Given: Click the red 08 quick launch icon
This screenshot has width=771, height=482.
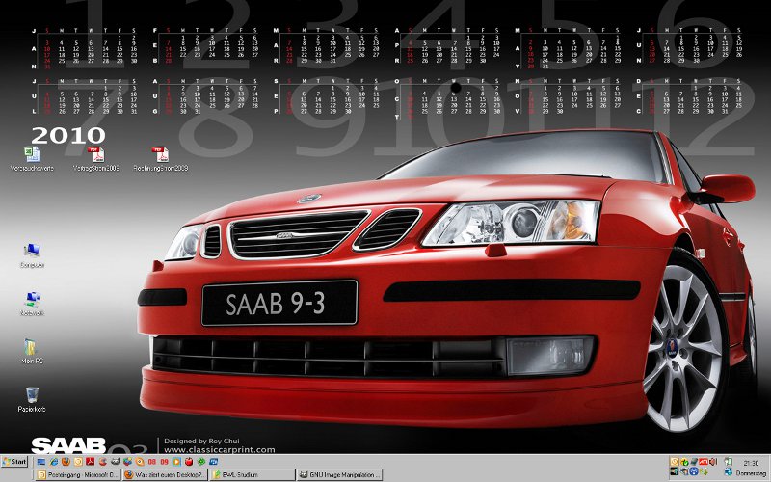Looking at the screenshot, I should 152,462.
